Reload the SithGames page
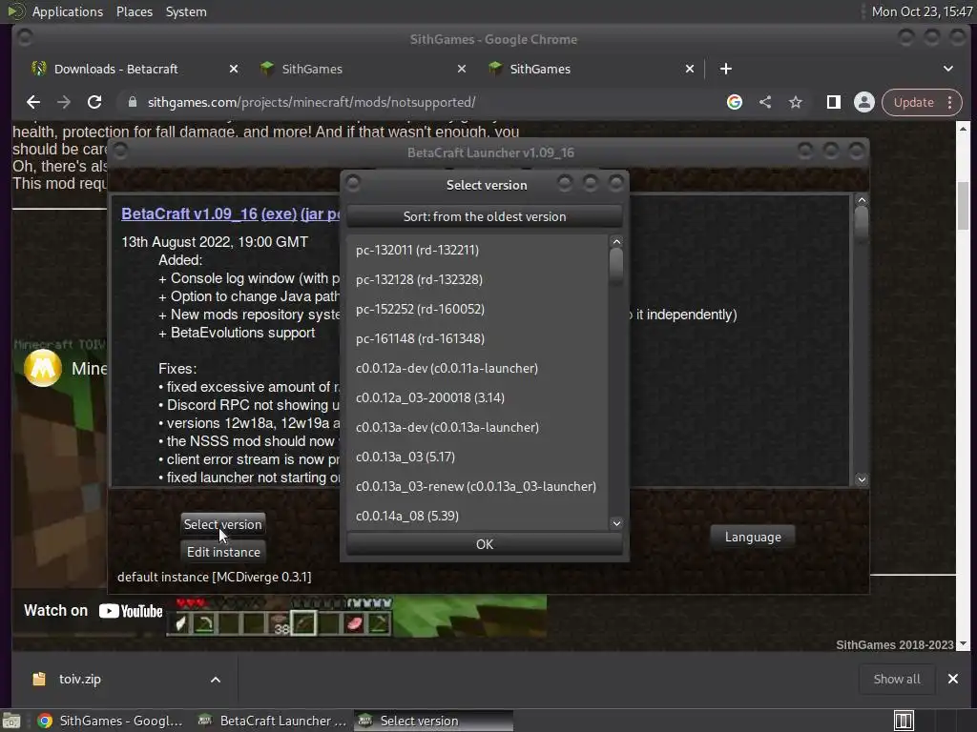Viewport: 977px width, 732px height. coord(94,102)
